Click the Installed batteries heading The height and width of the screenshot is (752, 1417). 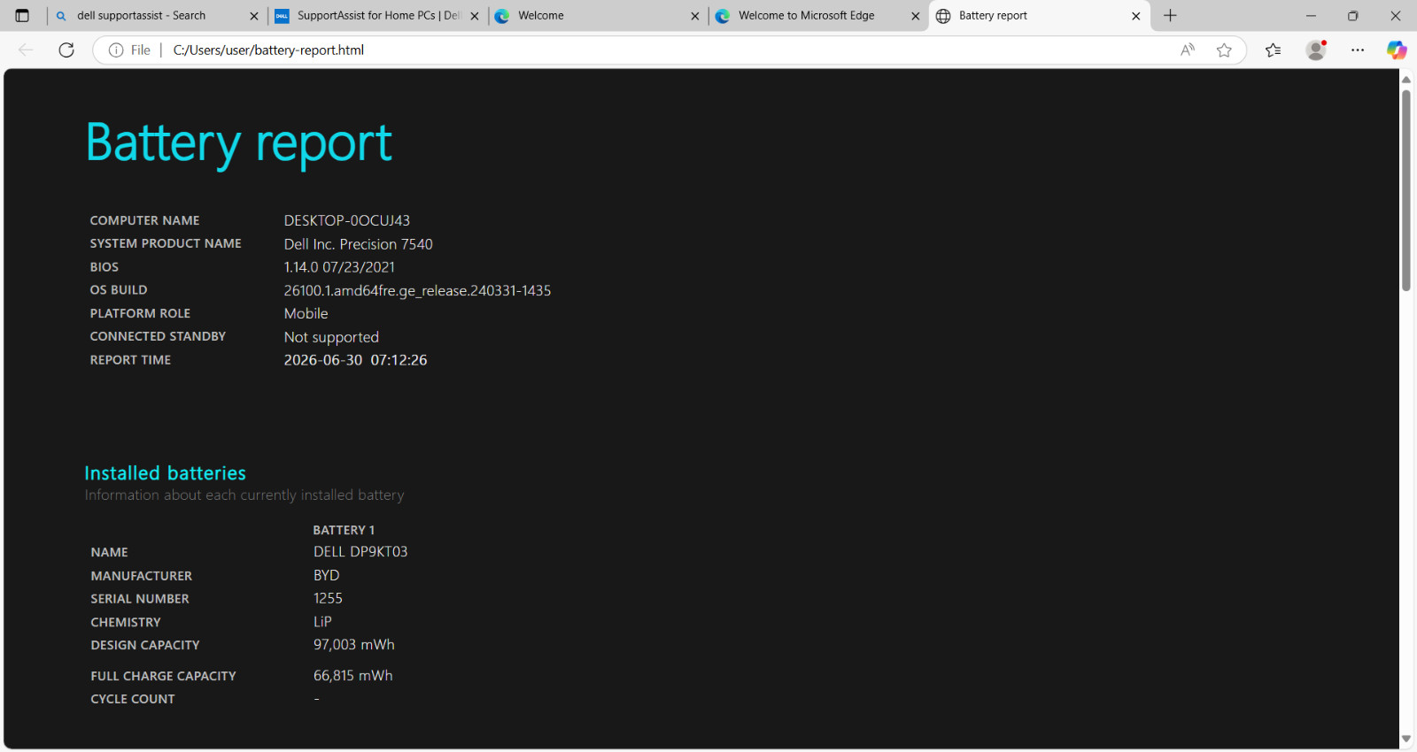click(x=166, y=473)
